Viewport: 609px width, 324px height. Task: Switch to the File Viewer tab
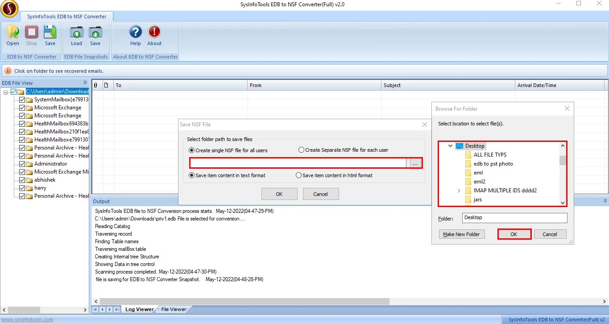tap(174, 309)
